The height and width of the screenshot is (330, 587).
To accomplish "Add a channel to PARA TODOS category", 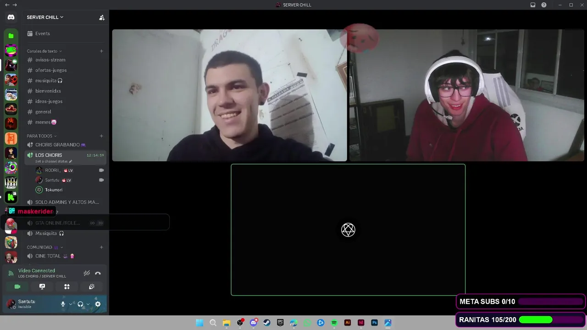I will pos(101,136).
